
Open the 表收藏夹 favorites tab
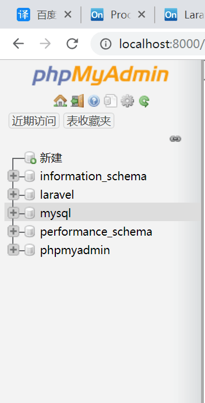tap(89, 121)
